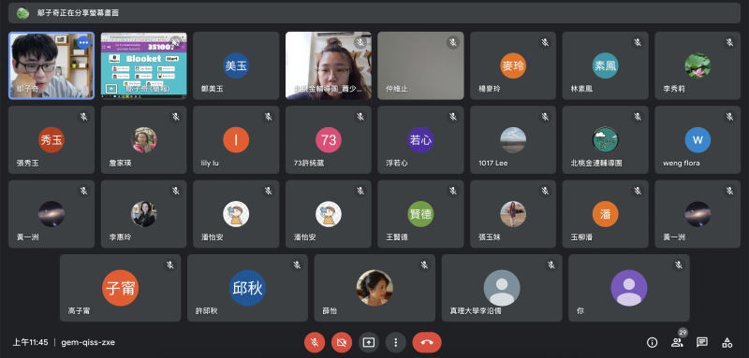
Task: Click the 子甯 orange avatar
Action: 121,288
